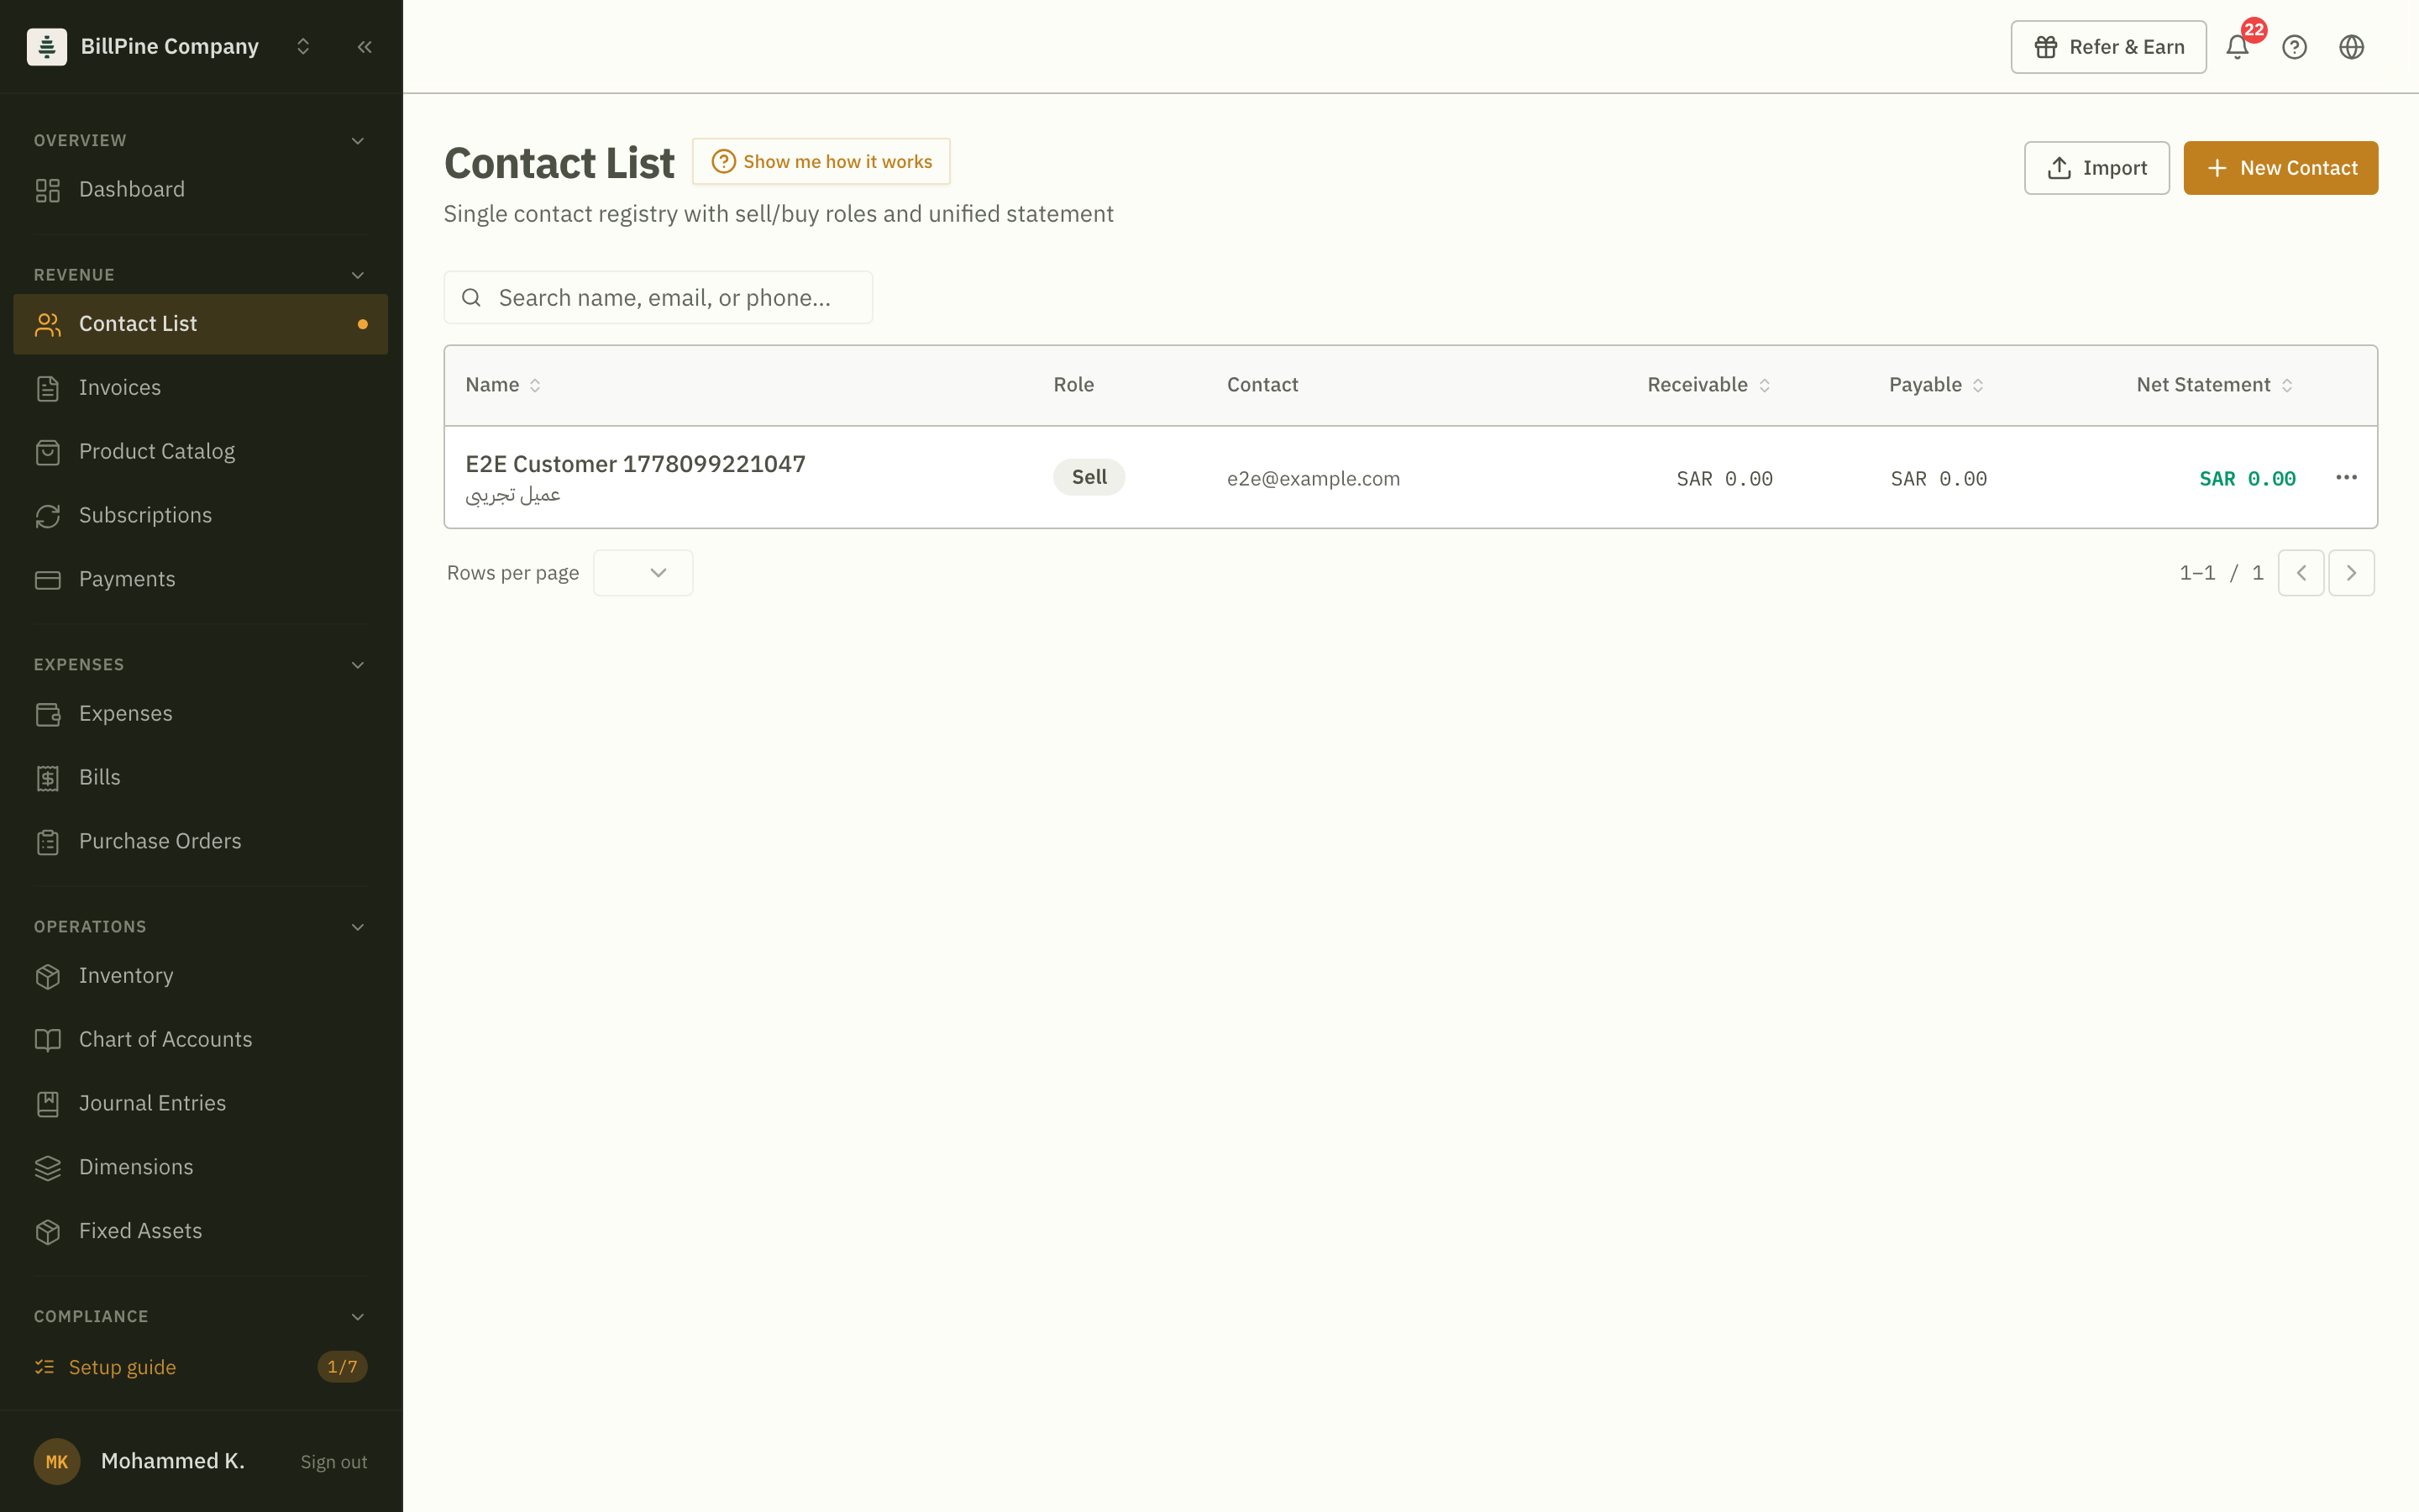Click the BillPine Company logo icon
2419x1512 pixels.
click(x=47, y=47)
